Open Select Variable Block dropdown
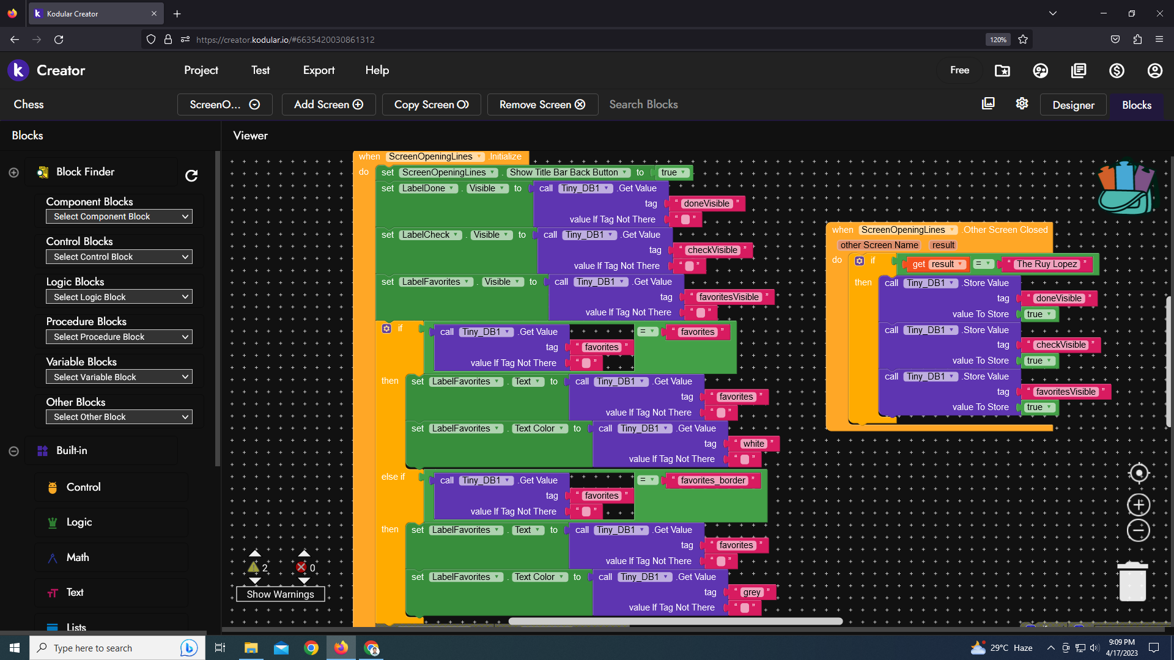1174x660 pixels. [119, 377]
